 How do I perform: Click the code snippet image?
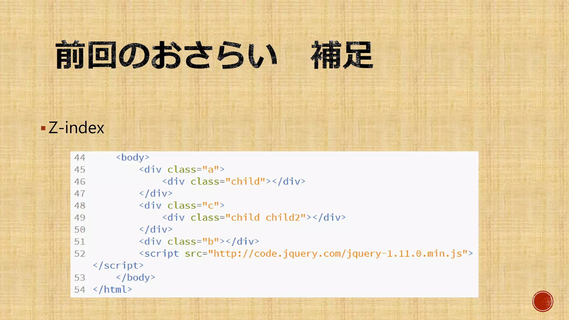[274, 224]
